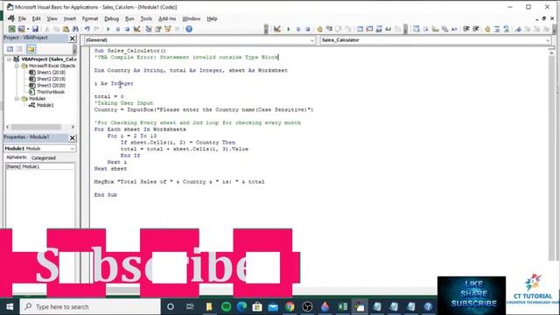Open the Window menu
The height and width of the screenshot is (315, 560).
(191, 18)
